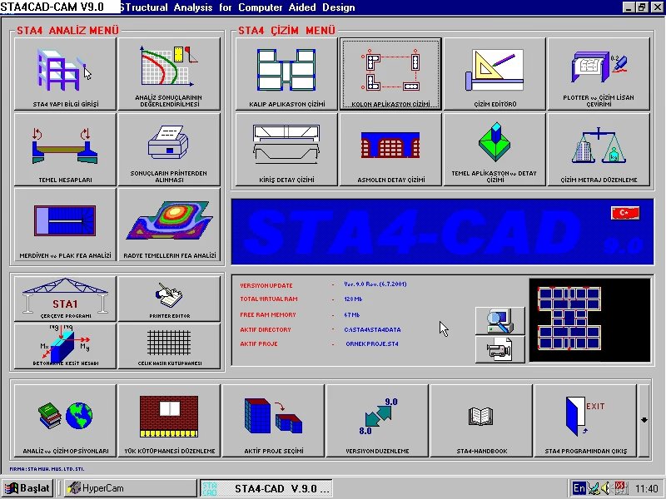Screen dimensions: 666x499
Task: Click the Ver. 9.0 Rev. (6.7.2001) text
Action: [375, 284]
